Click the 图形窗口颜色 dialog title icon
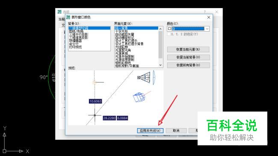The width and height of the screenshot is (278, 156). coord(68,18)
